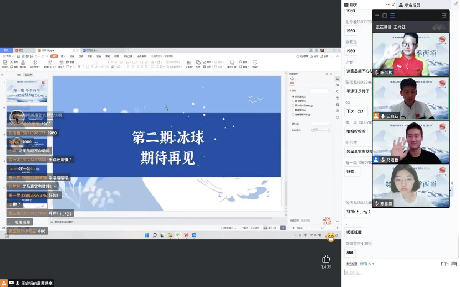The image size is (460, 287).
Task: Select the first fill radio option
Action: (293, 96)
